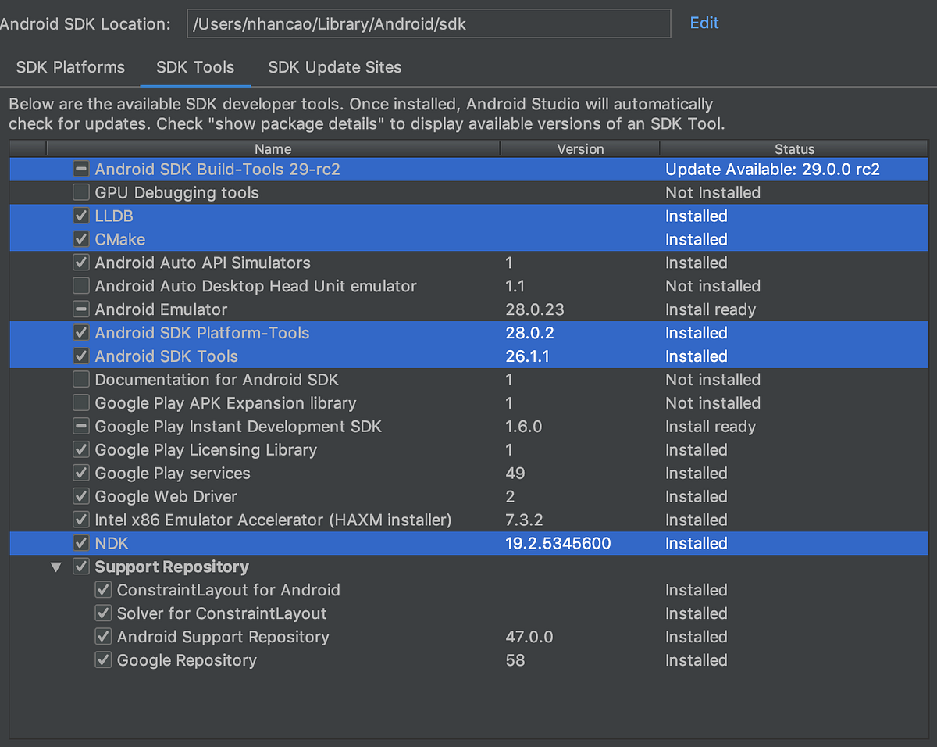Click the Edit link next to SDK location
Screen dimensions: 937x747
704,23
